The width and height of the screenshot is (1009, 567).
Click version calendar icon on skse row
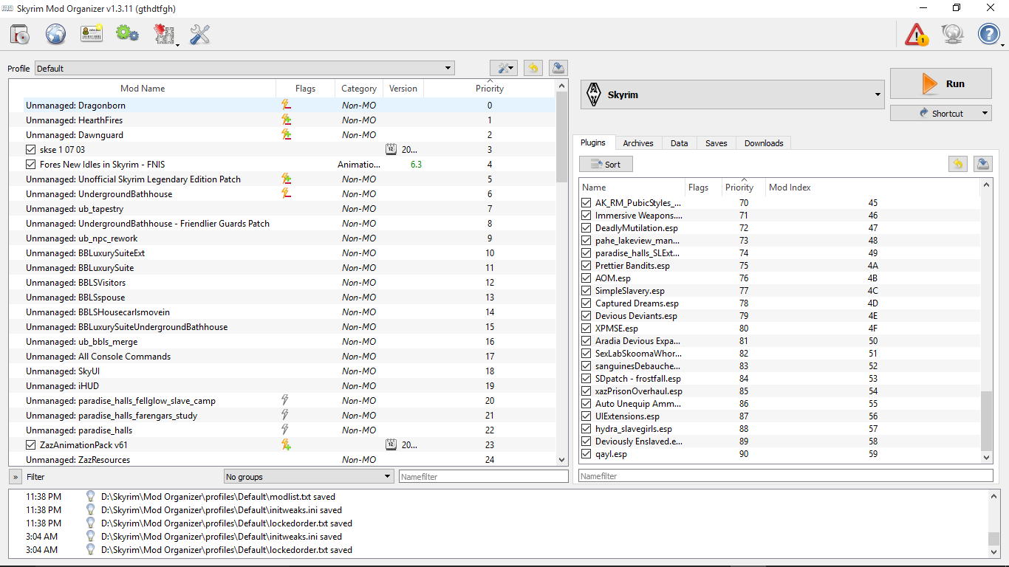(x=391, y=150)
